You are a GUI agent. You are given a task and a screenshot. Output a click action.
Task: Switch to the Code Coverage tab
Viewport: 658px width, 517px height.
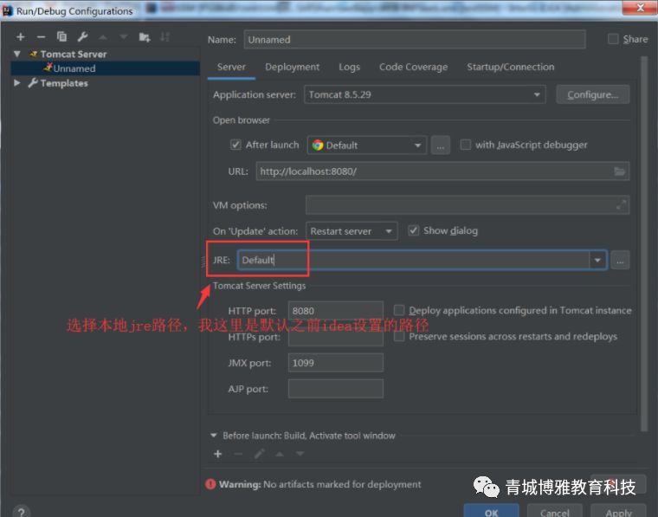(x=413, y=68)
